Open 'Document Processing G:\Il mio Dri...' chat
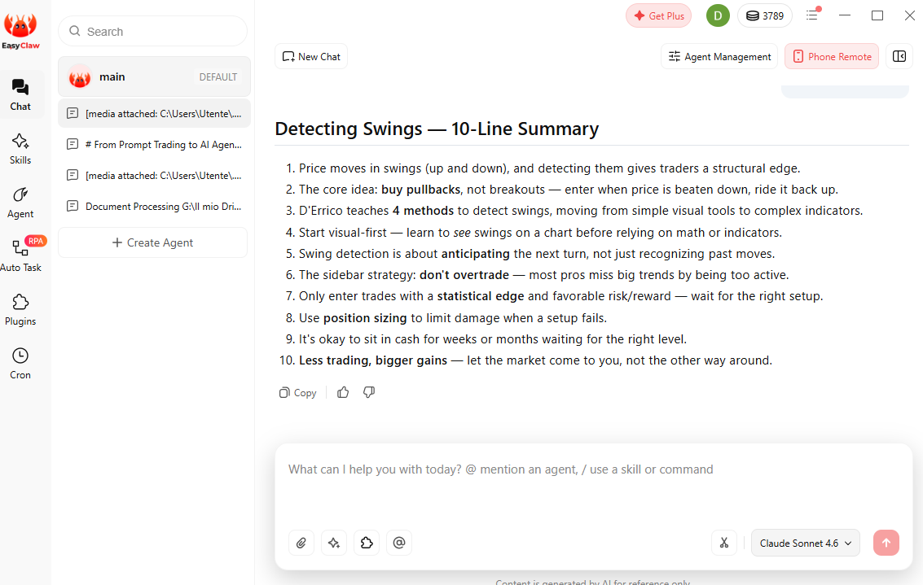Viewport: 923px width, 585px height. point(154,207)
